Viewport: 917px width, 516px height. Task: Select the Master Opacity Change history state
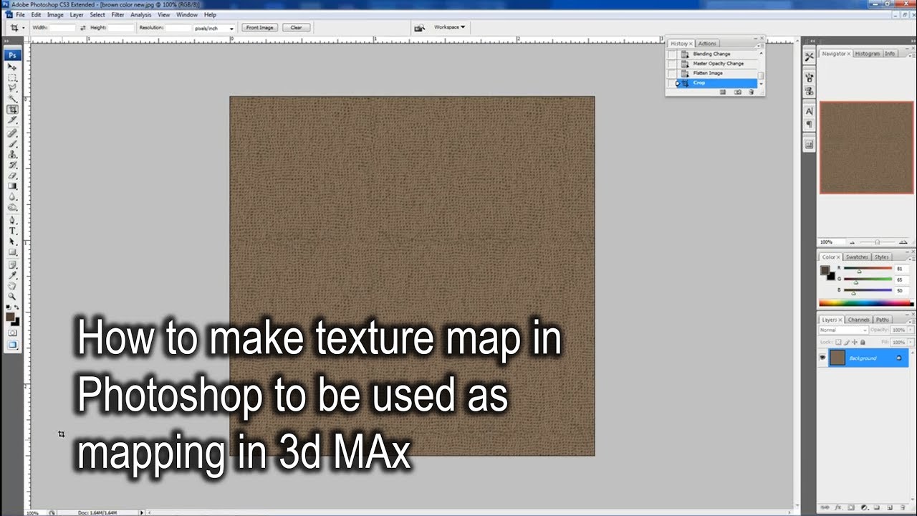717,64
